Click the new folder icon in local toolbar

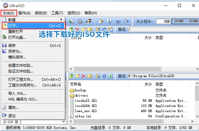pyautogui.click(x=77, y=76)
